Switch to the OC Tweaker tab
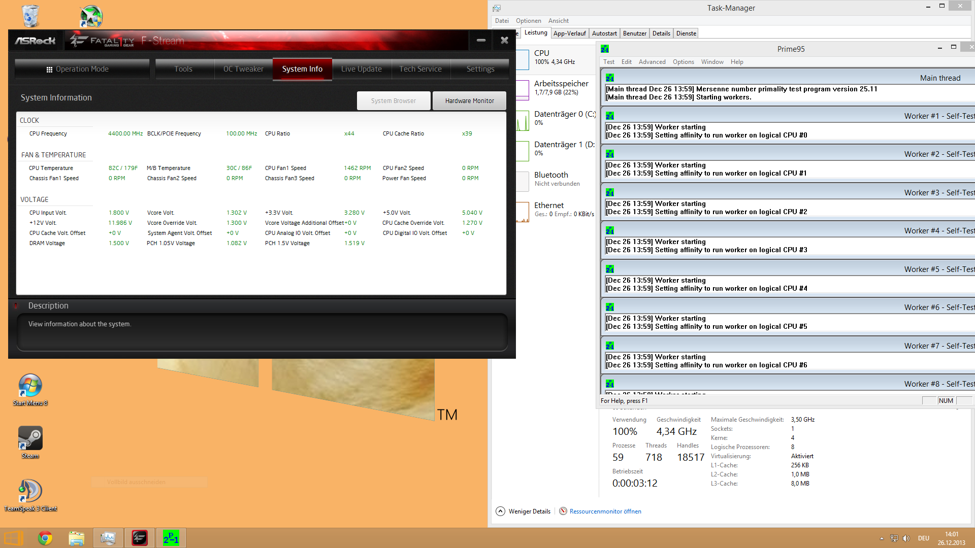Viewport: 975px width, 548px height. 243,69
